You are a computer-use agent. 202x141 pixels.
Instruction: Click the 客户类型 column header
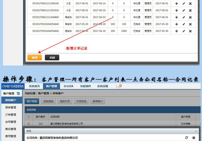(x=186, y=117)
